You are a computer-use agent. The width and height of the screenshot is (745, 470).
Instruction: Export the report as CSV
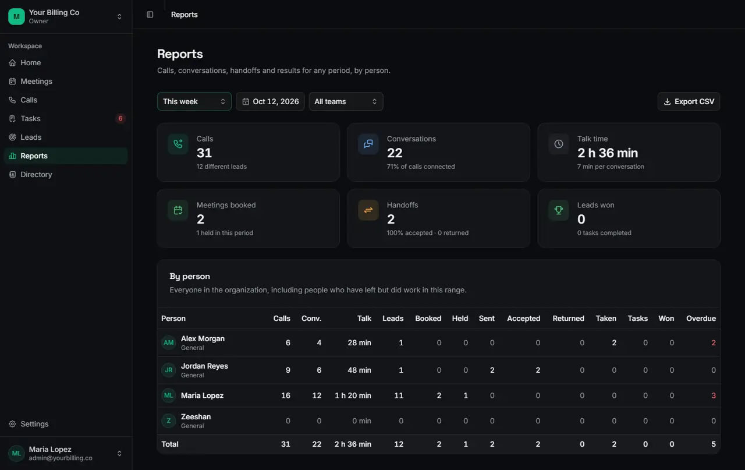(689, 101)
